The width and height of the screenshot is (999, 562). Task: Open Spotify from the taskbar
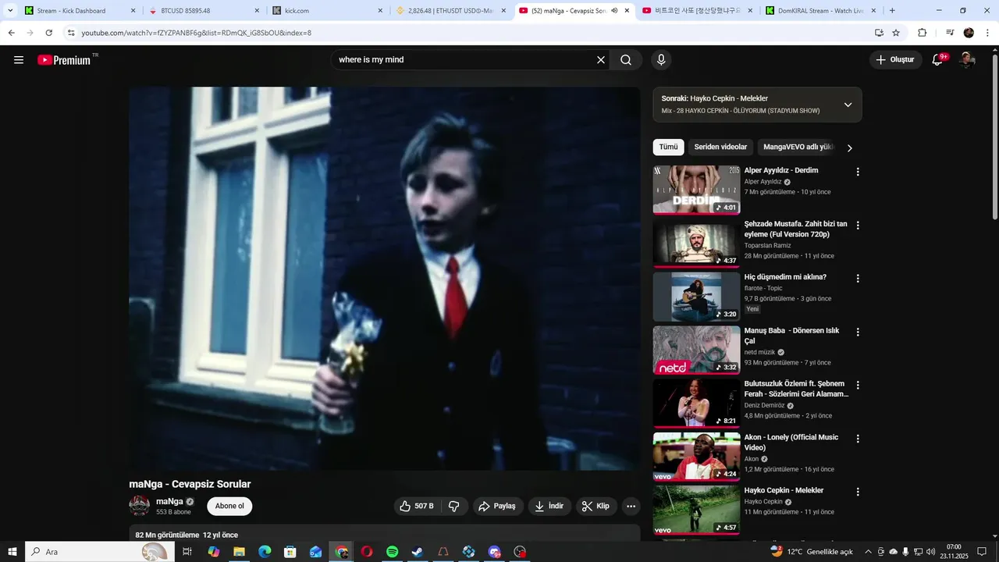pos(392,552)
